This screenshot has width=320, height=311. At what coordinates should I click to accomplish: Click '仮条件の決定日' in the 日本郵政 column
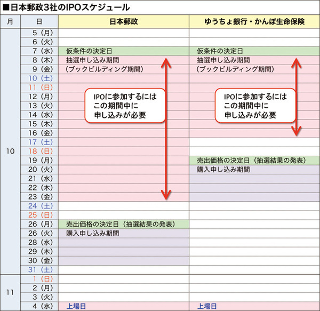[89, 51]
